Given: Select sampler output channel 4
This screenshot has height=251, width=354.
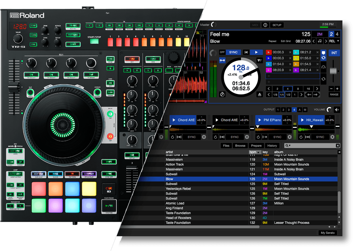Looking at the screenshot, I should pos(294,110).
